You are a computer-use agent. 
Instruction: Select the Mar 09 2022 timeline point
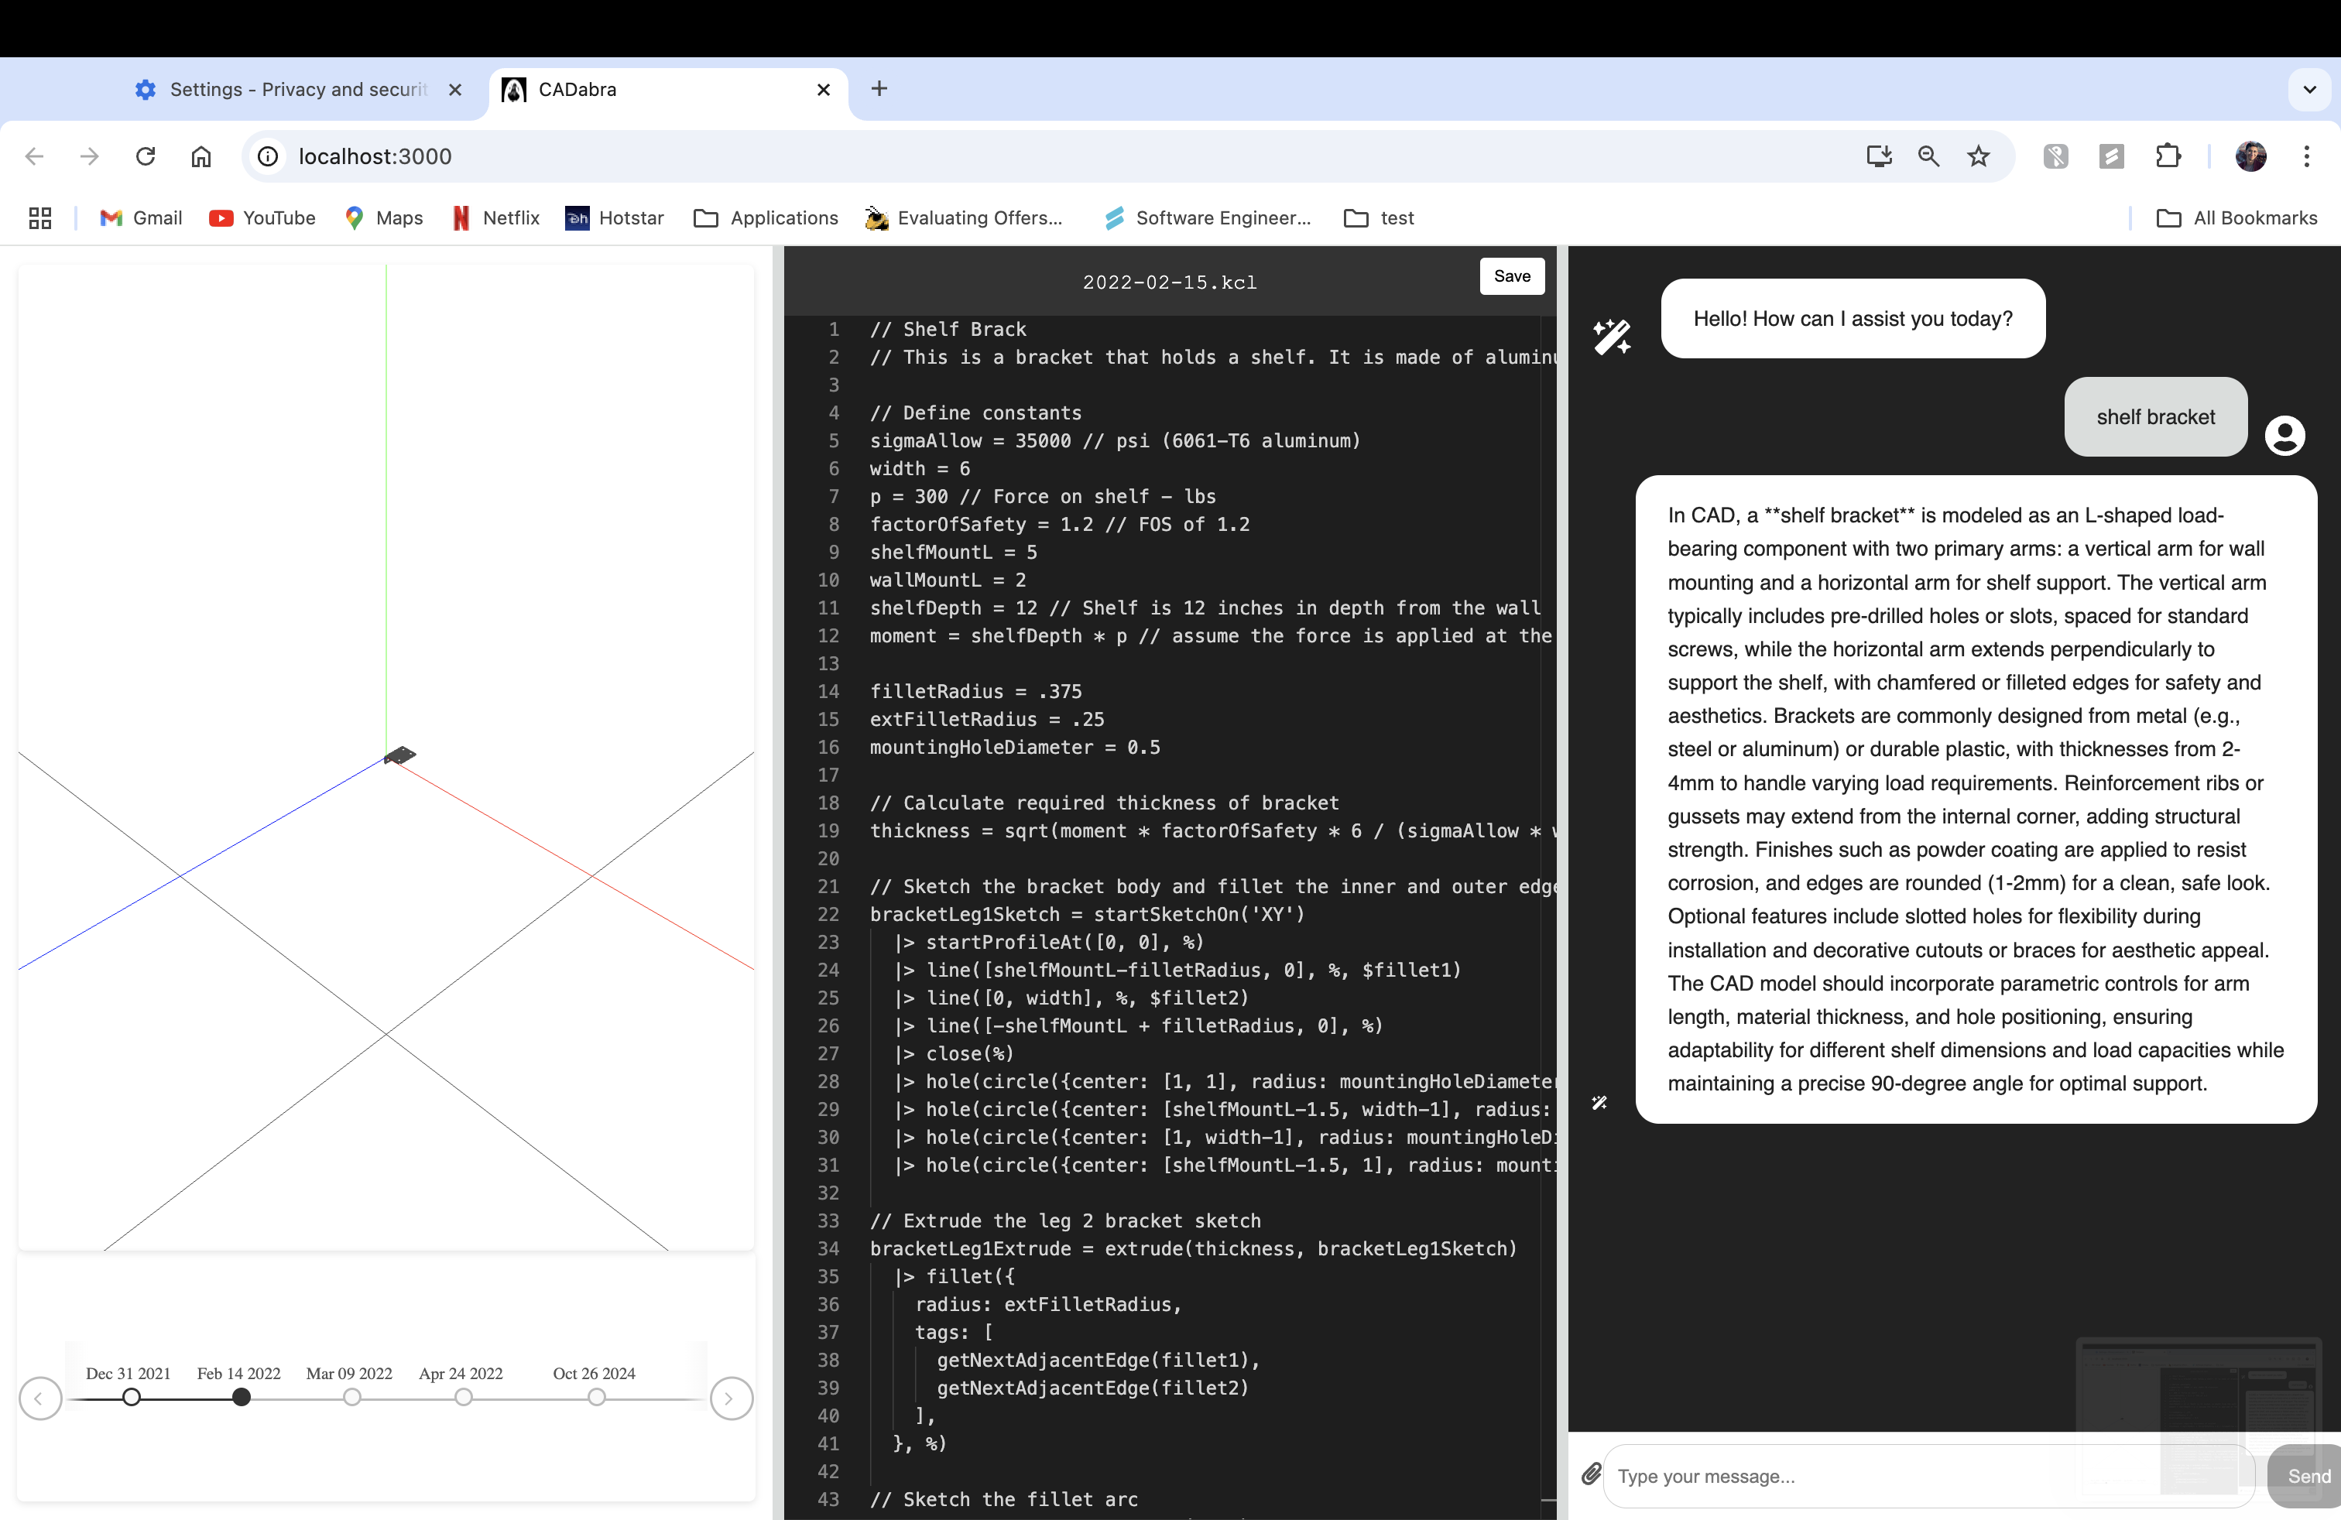click(x=352, y=1397)
